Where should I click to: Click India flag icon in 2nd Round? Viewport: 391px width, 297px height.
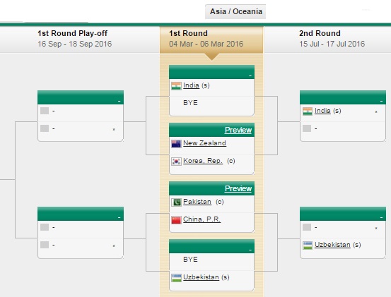point(308,111)
